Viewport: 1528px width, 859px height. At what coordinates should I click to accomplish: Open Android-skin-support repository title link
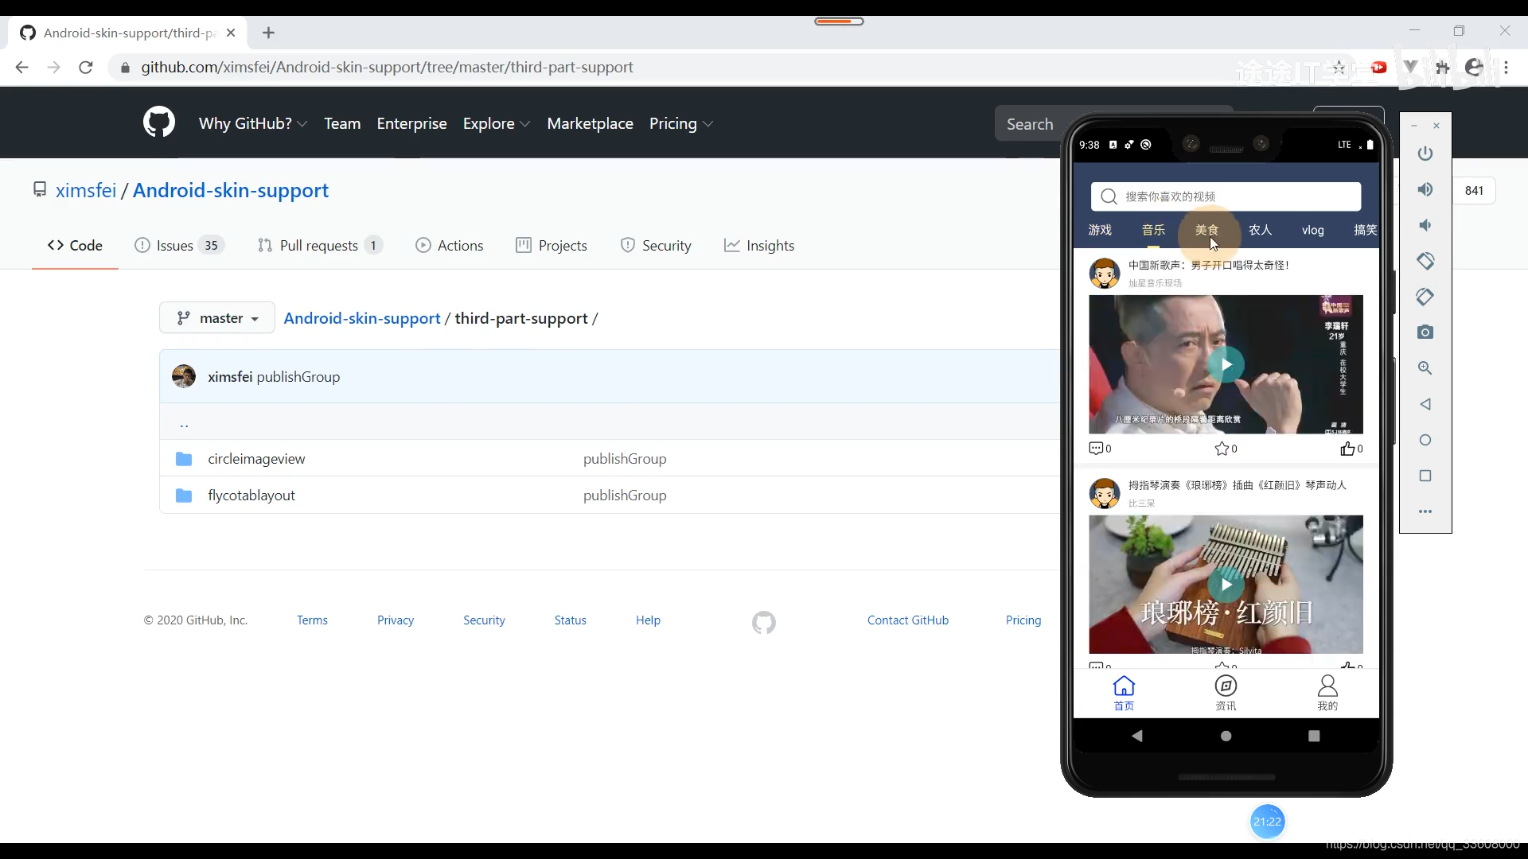(x=231, y=190)
